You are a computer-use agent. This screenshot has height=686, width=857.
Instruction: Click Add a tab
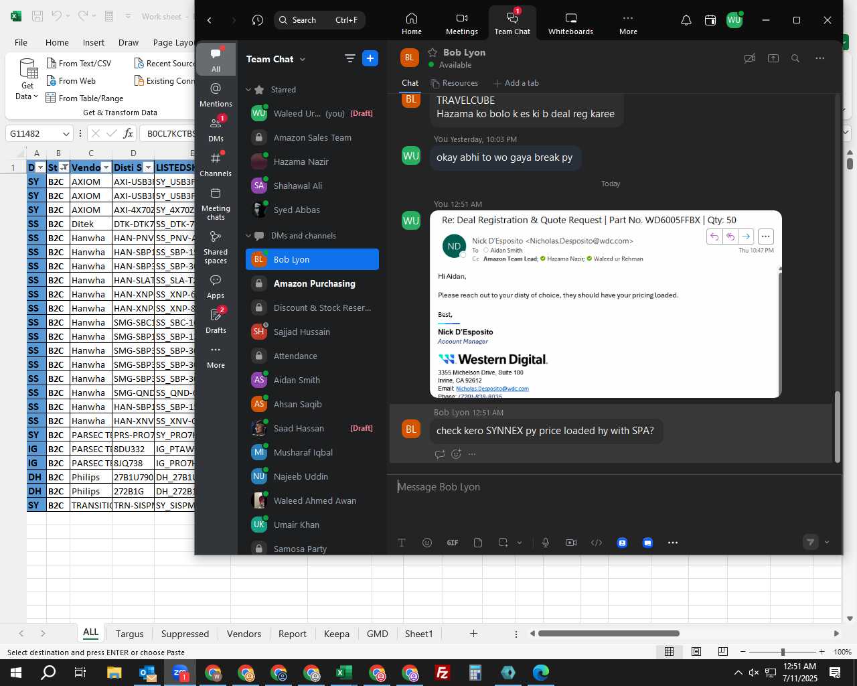(x=516, y=83)
